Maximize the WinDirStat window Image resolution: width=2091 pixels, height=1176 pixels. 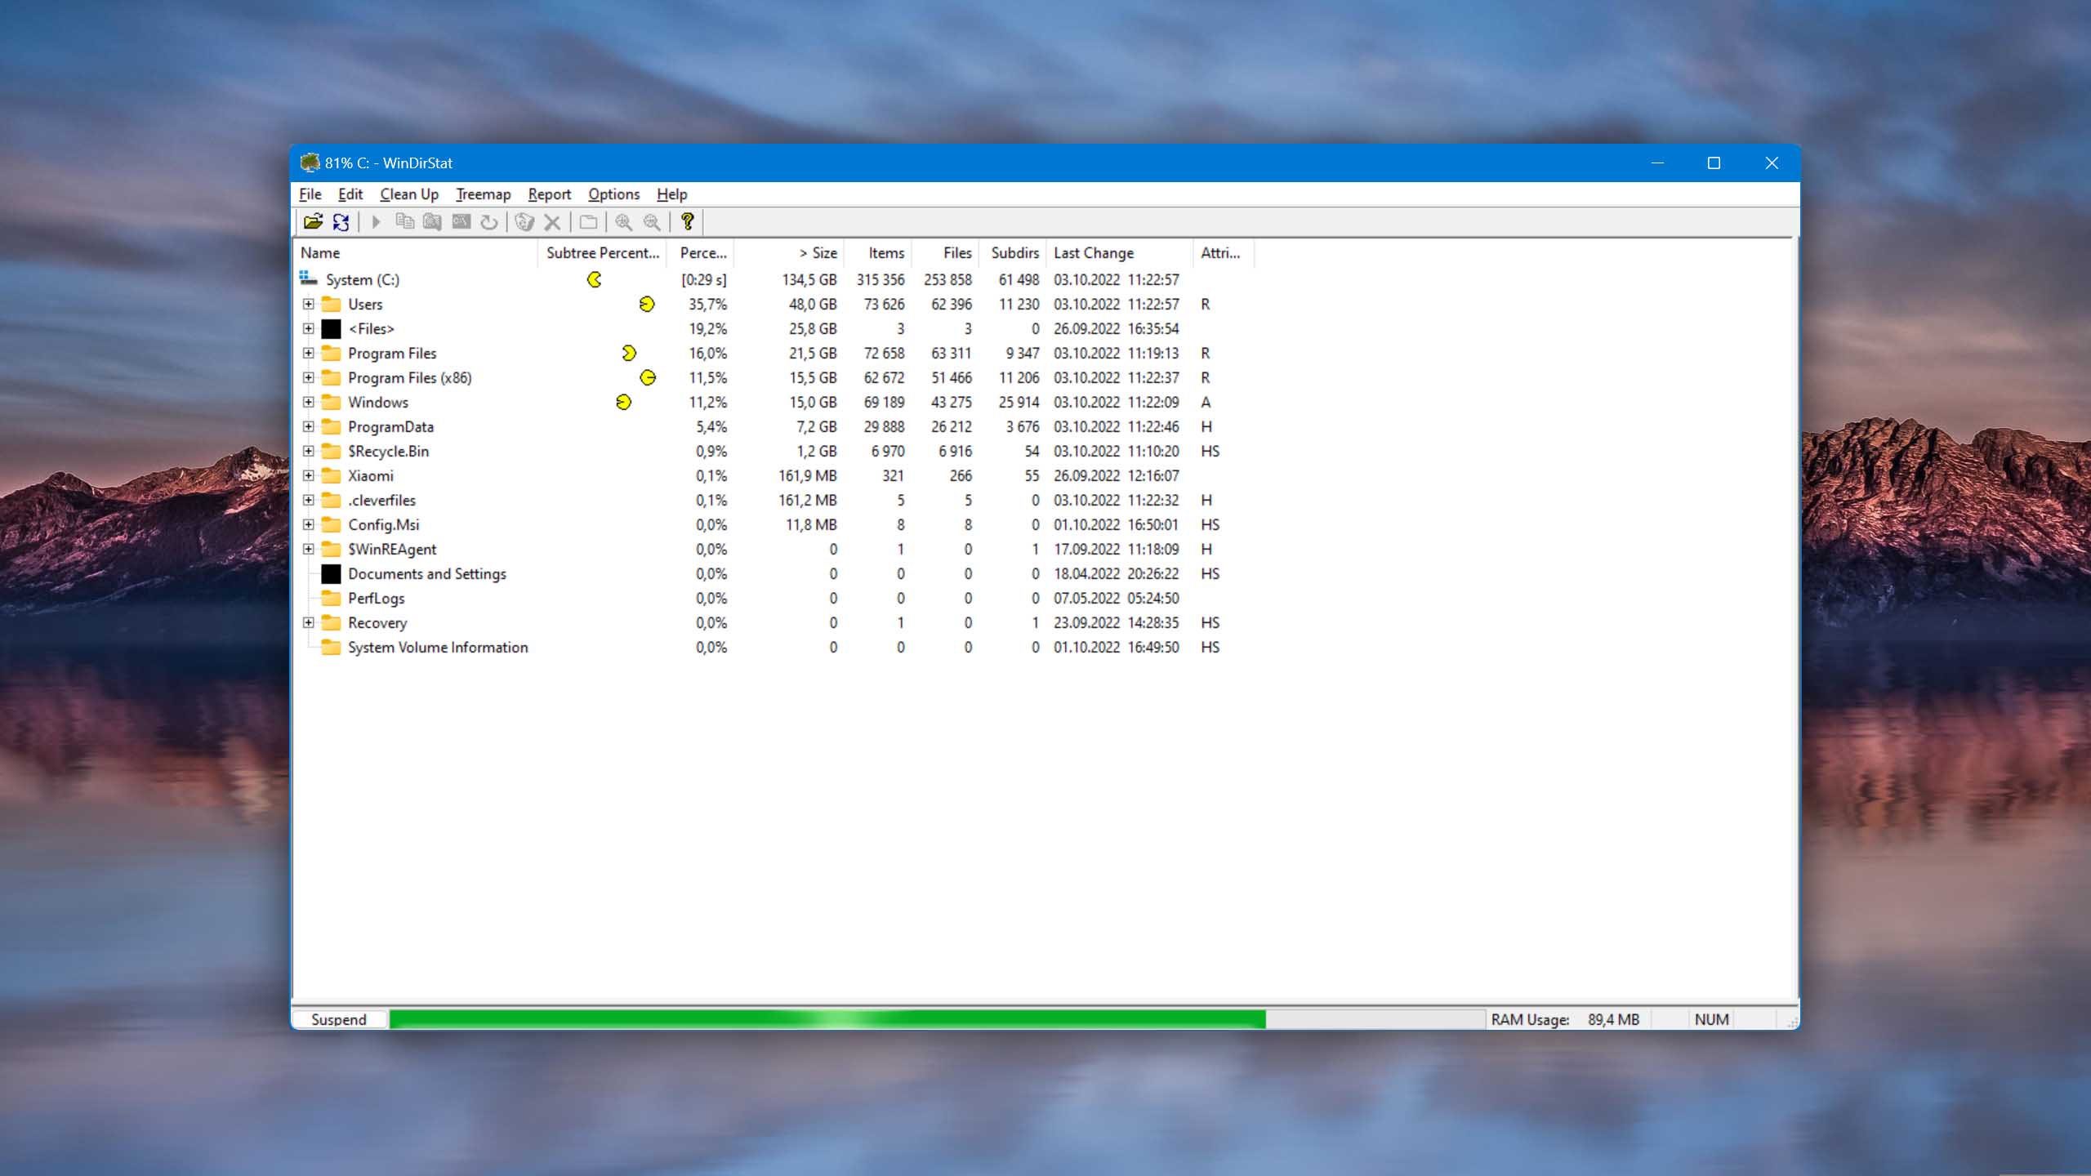1714,163
